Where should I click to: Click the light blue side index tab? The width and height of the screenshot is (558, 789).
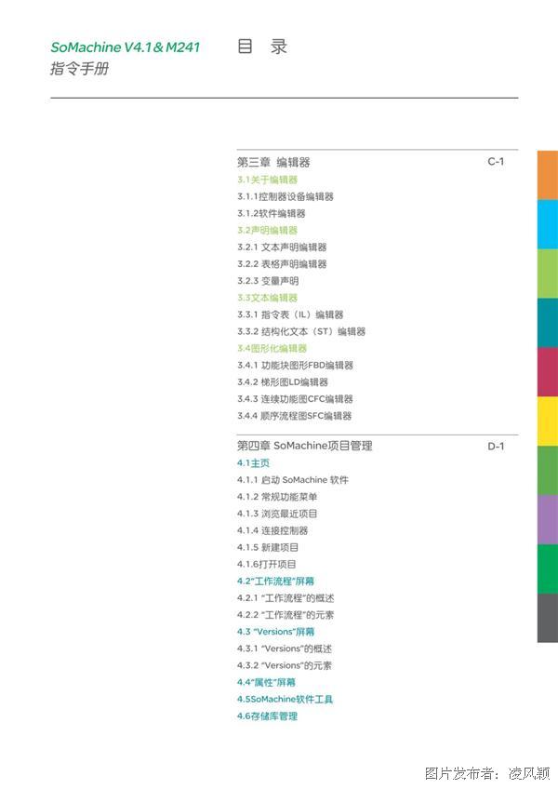pyautogui.click(x=548, y=224)
